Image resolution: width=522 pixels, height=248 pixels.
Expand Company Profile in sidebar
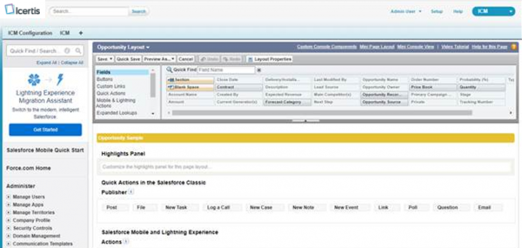pyautogui.click(x=8, y=221)
